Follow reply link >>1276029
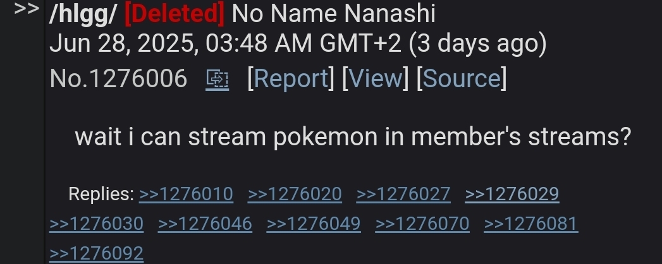 click(512, 195)
